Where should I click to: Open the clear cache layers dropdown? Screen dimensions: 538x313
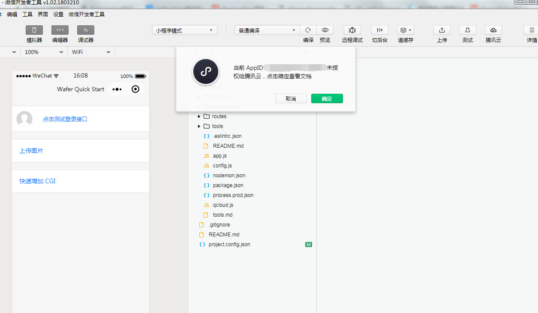click(406, 30)
